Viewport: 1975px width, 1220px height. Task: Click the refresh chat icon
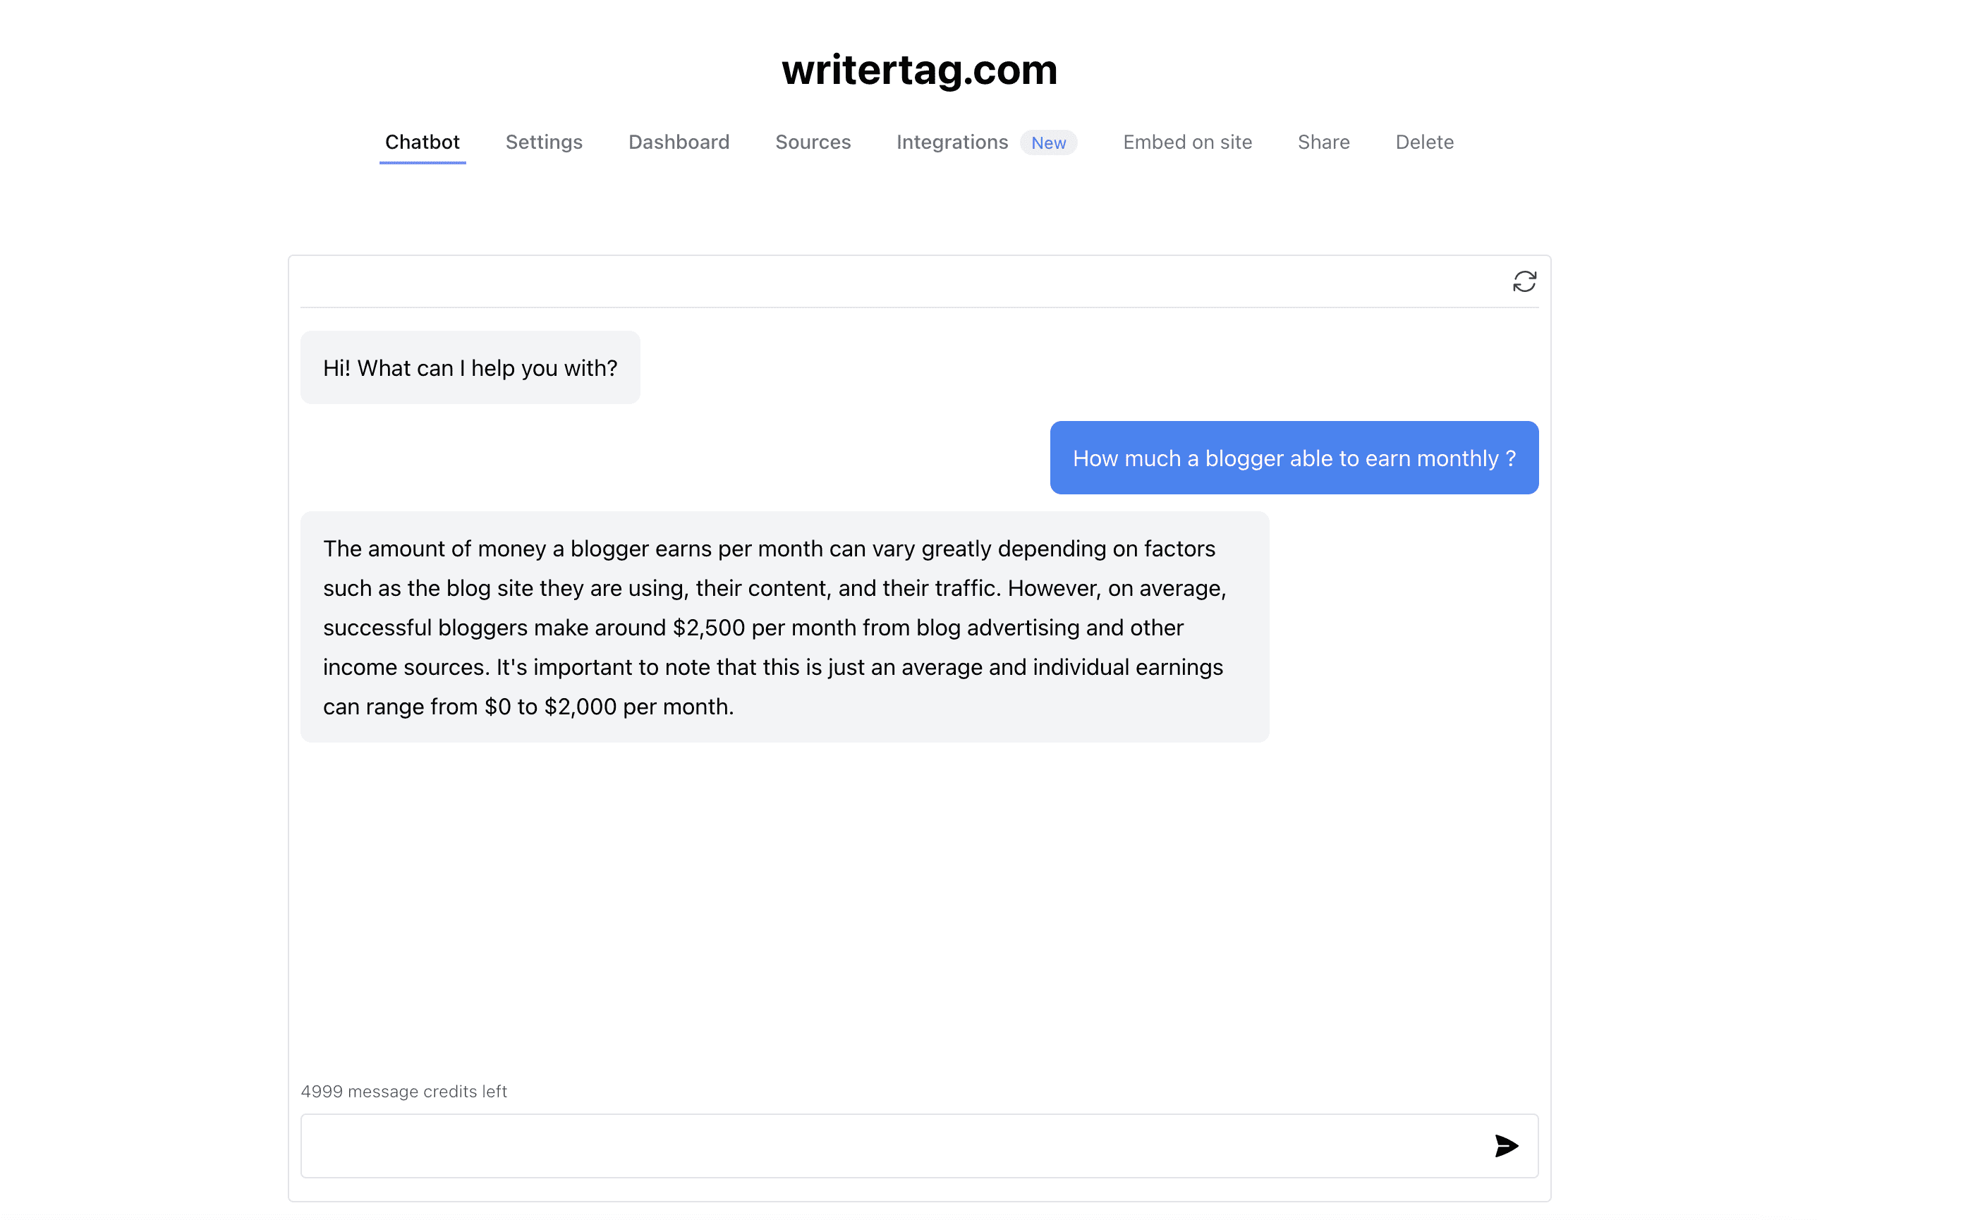pyautogui.click(x=1524, y=281)
